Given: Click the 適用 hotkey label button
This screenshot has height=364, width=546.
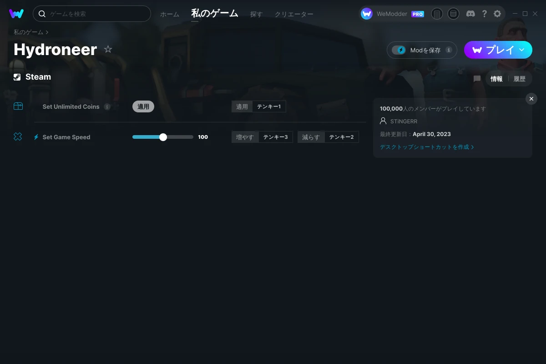Looking at the screenshot, I should [242, 106].
